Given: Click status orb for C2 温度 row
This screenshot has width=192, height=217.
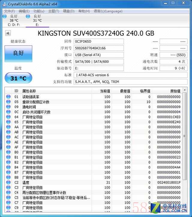Looking at the screenshot, I should 8,182.
